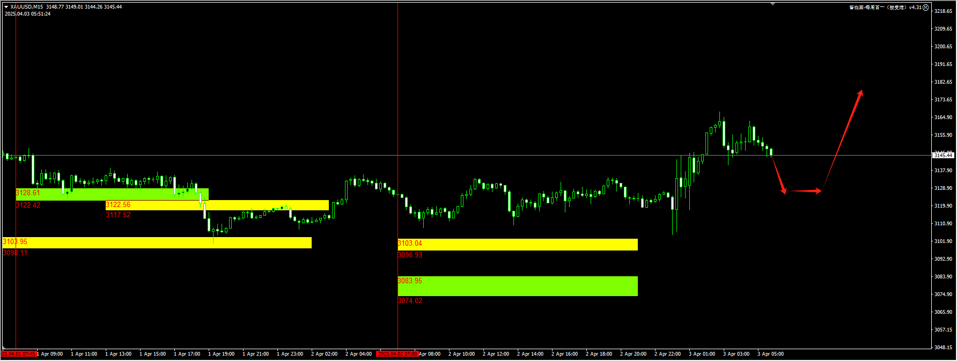Click the red 25.04.01 07:45 time marker
Image resolution: width=957 pixels, height=361 pixels.
(x=19, y=354)
